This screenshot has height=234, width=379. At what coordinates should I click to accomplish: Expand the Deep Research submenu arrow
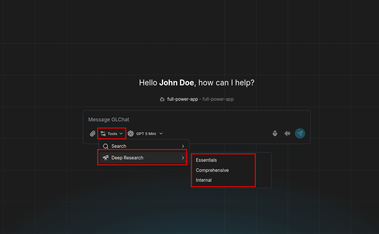click(x=183, y=158)
